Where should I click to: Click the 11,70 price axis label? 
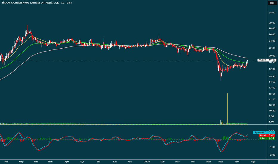tap(272, 99)
